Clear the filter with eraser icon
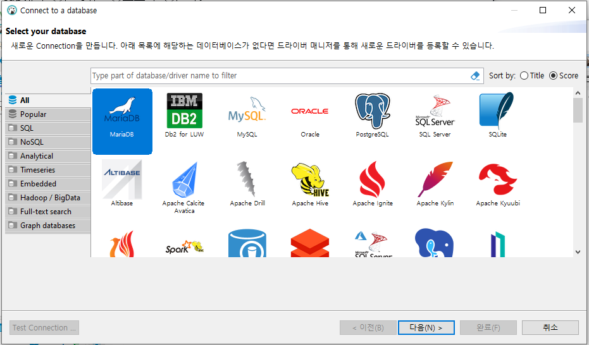Image resolution: width=589 pixels, height=345 pixels. point(474,76)
